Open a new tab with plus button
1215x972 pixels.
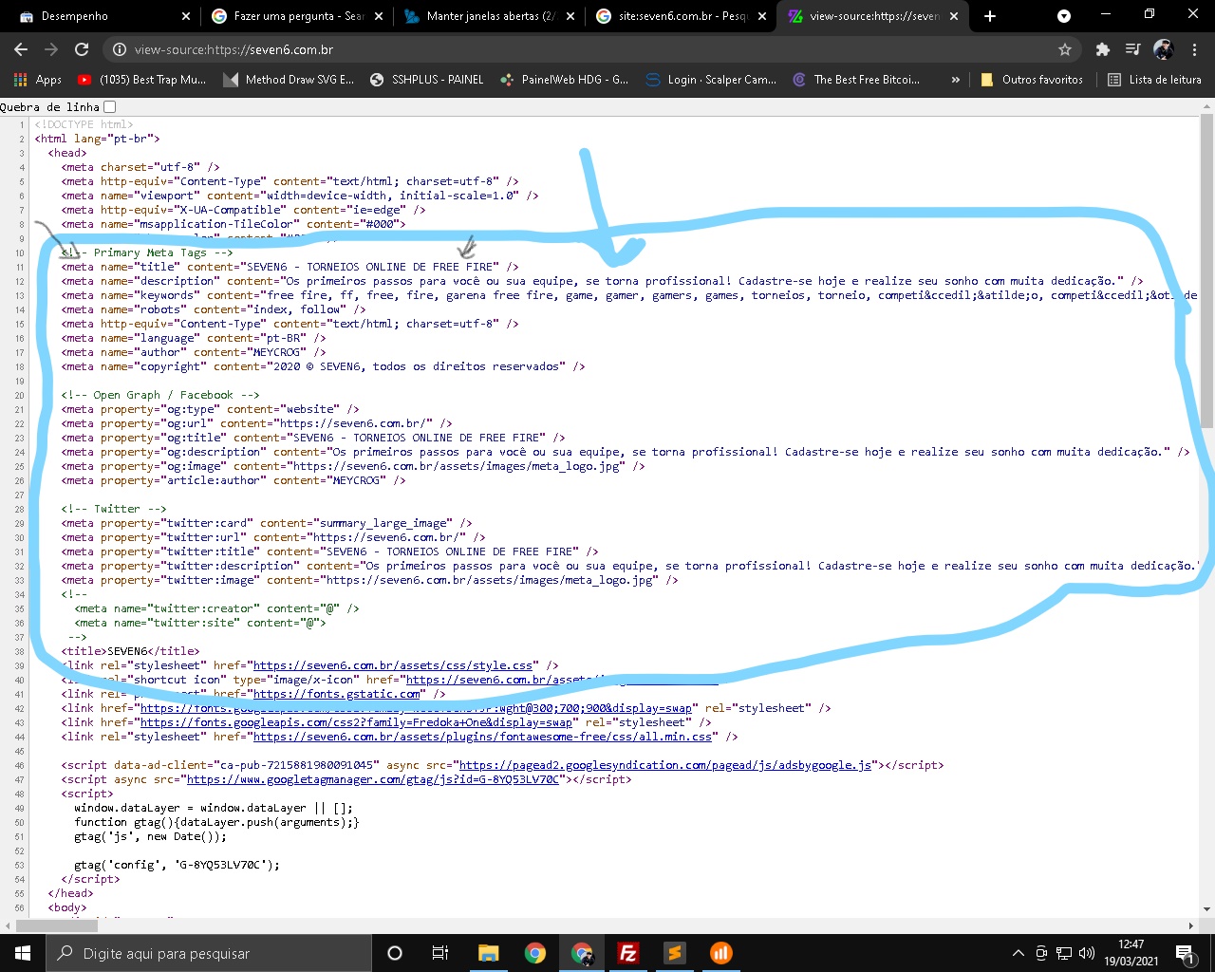pos(990,16)
